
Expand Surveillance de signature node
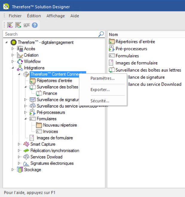point(25,100)
